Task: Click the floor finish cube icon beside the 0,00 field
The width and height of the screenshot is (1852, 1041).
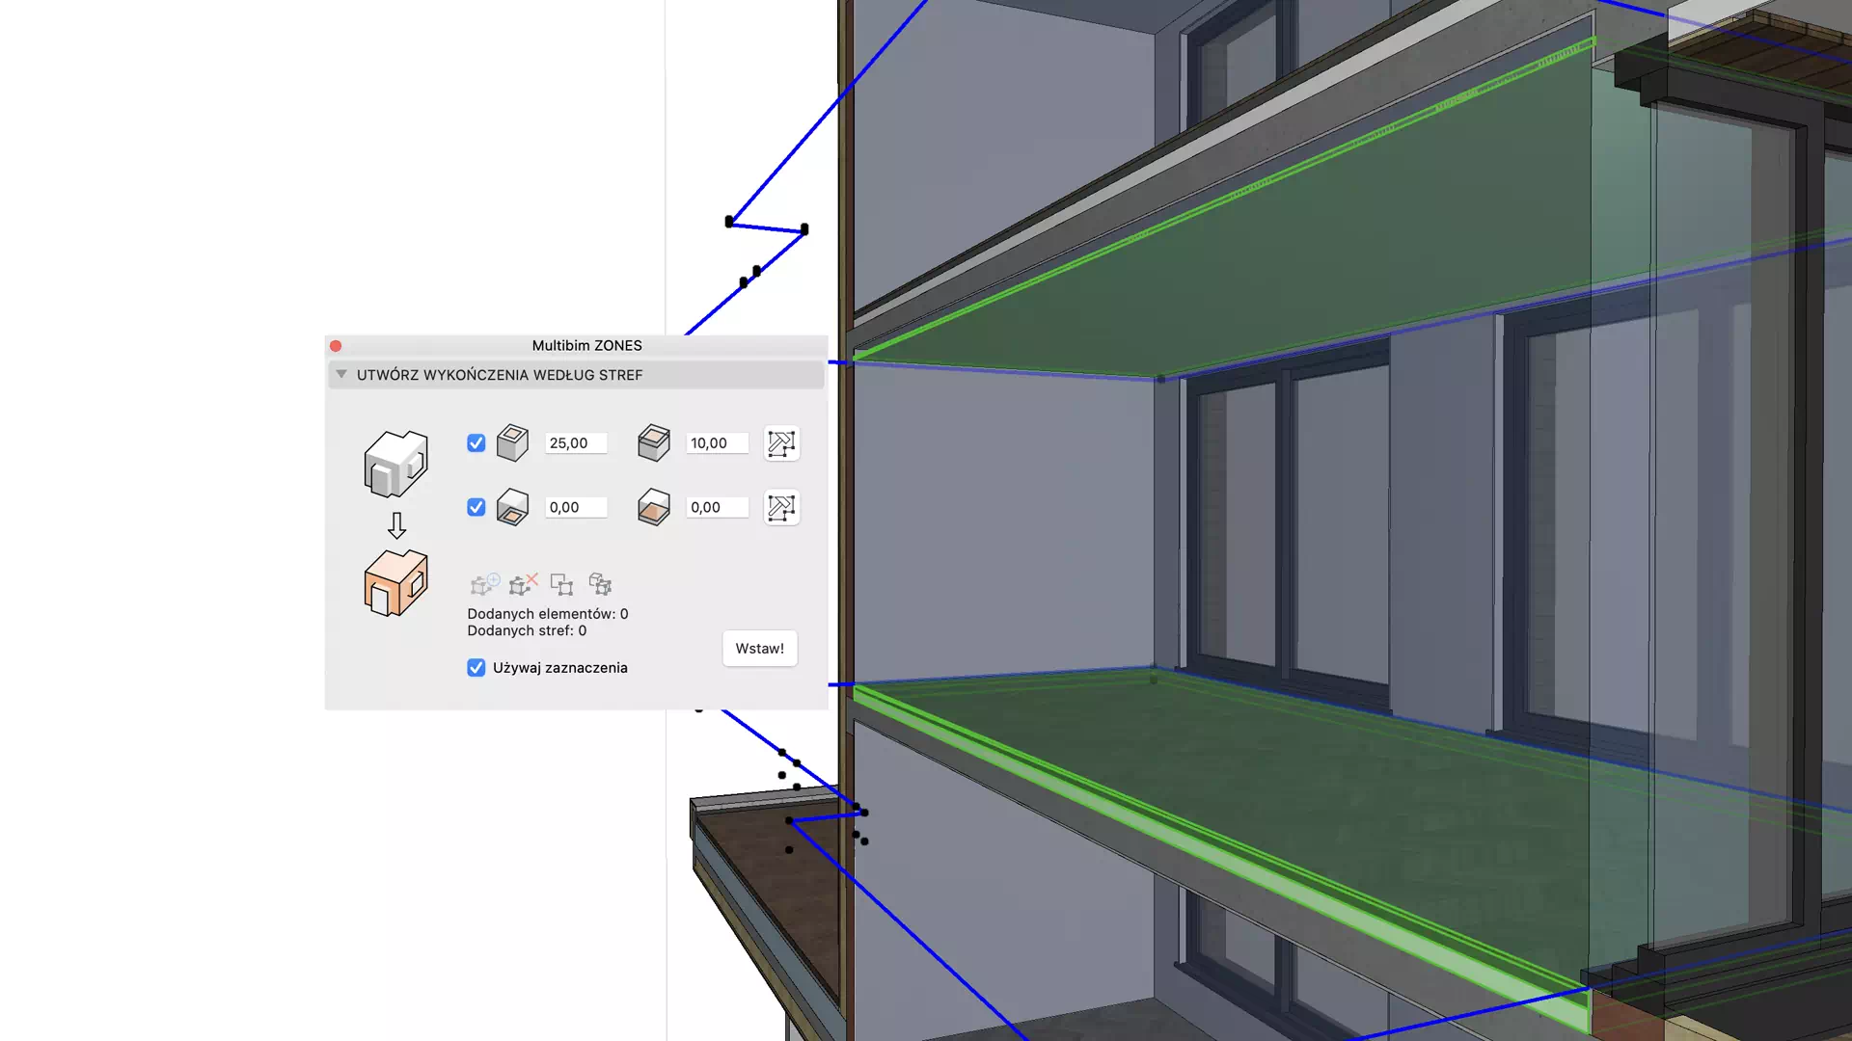Action: point(512,507)
